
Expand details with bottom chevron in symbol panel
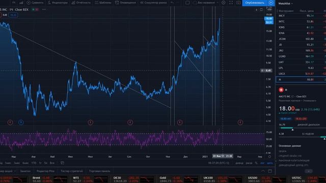(x=309, y=171)
